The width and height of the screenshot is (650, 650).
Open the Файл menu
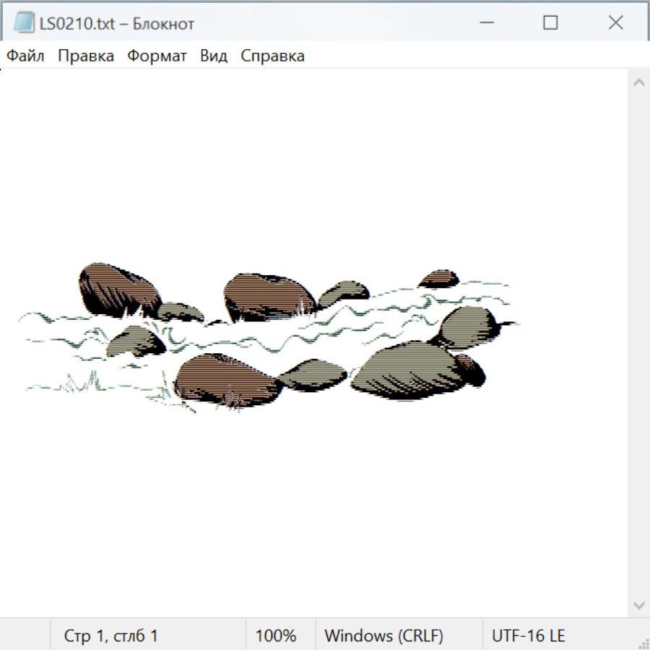point(25,56)
